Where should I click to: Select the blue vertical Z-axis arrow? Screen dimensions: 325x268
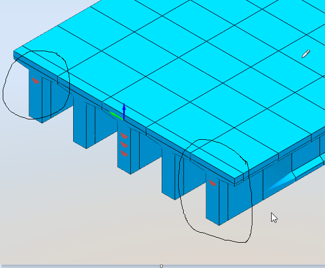pyautogui.click(x=124, y=111)
